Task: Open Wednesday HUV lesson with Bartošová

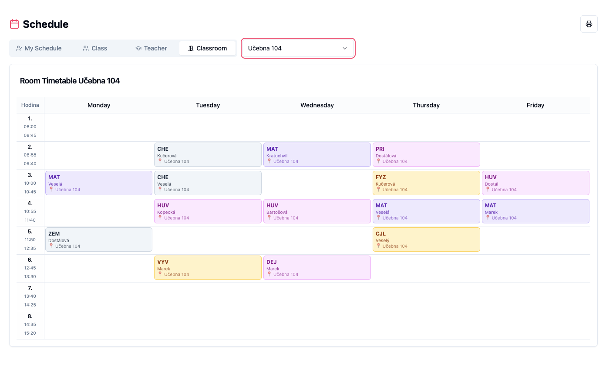Action: pos(317,211)
